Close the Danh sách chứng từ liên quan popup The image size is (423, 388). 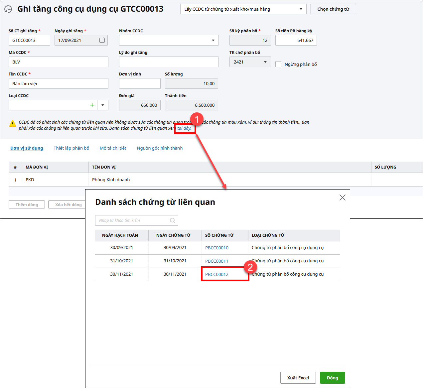[x=342, y=197]
